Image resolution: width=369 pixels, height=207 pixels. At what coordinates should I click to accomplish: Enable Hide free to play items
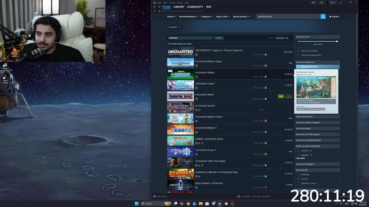[298, 55]
